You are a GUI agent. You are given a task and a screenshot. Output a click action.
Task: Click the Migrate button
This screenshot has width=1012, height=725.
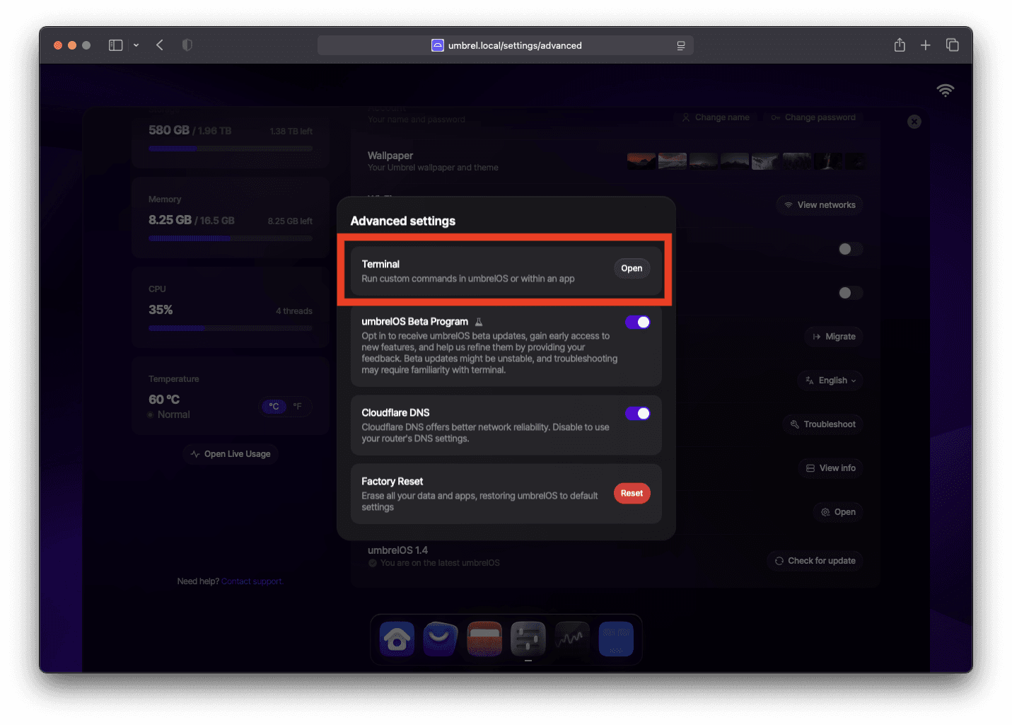coord(834,337)
